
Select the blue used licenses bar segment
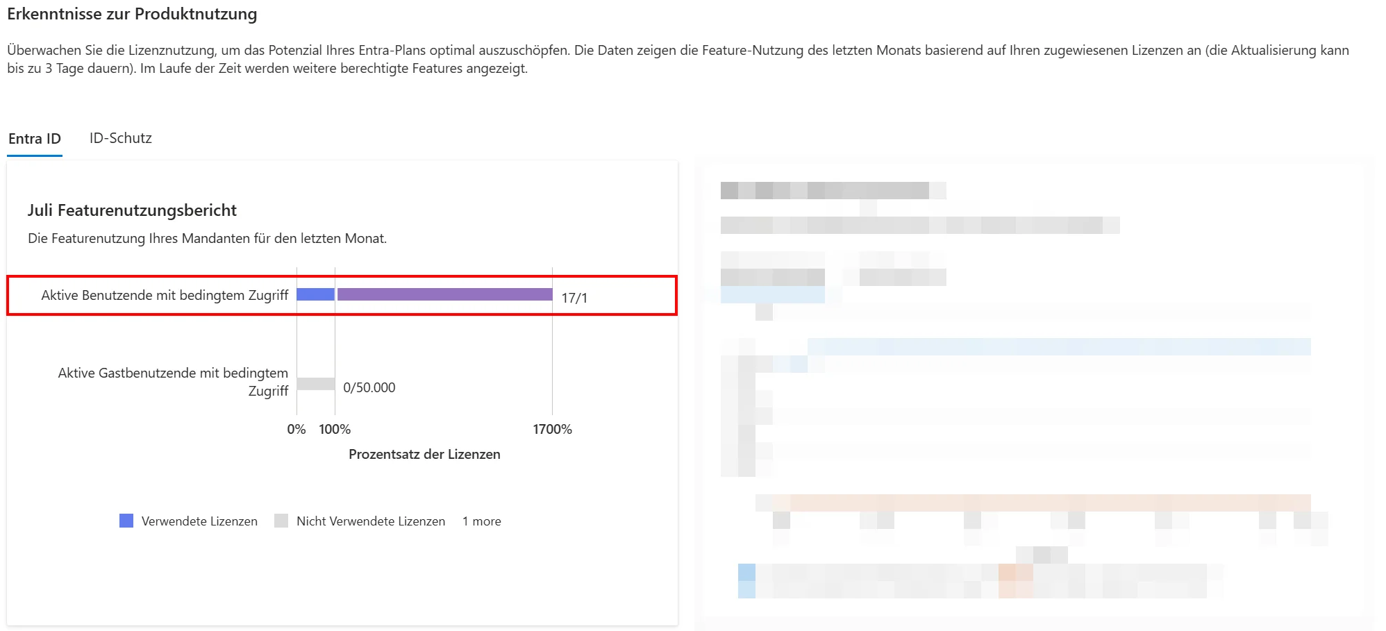click(315, 294)
